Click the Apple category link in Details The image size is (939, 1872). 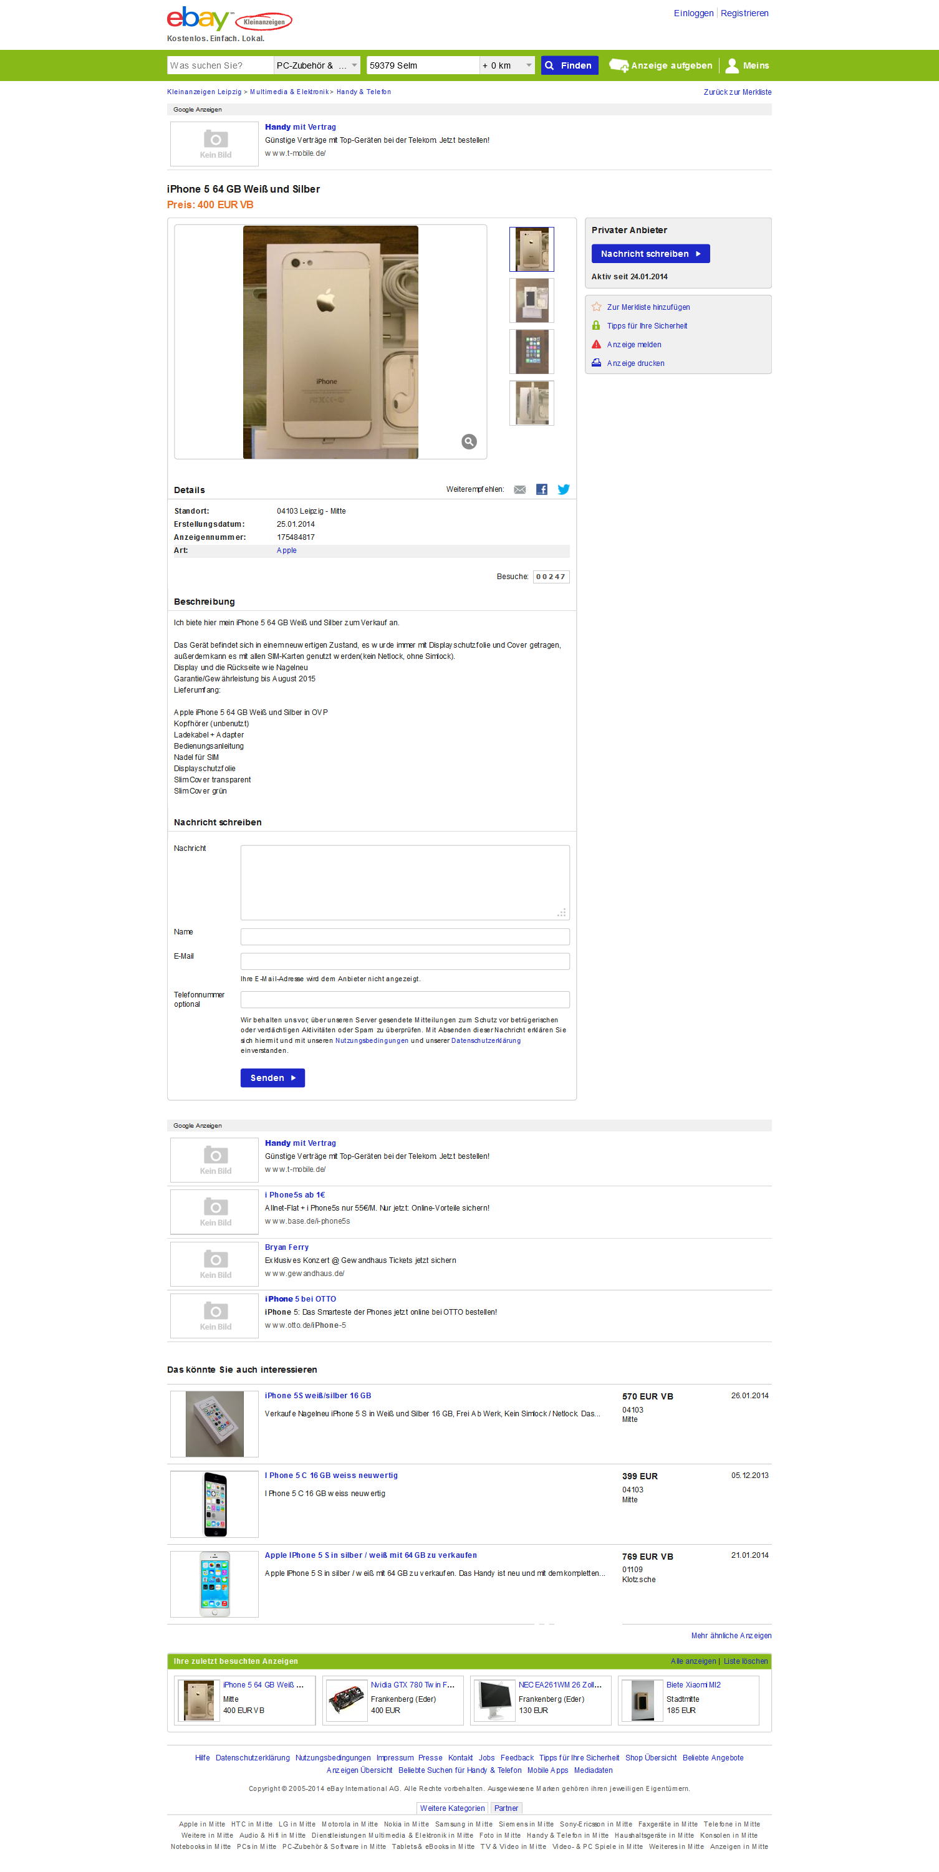(286, 550)
